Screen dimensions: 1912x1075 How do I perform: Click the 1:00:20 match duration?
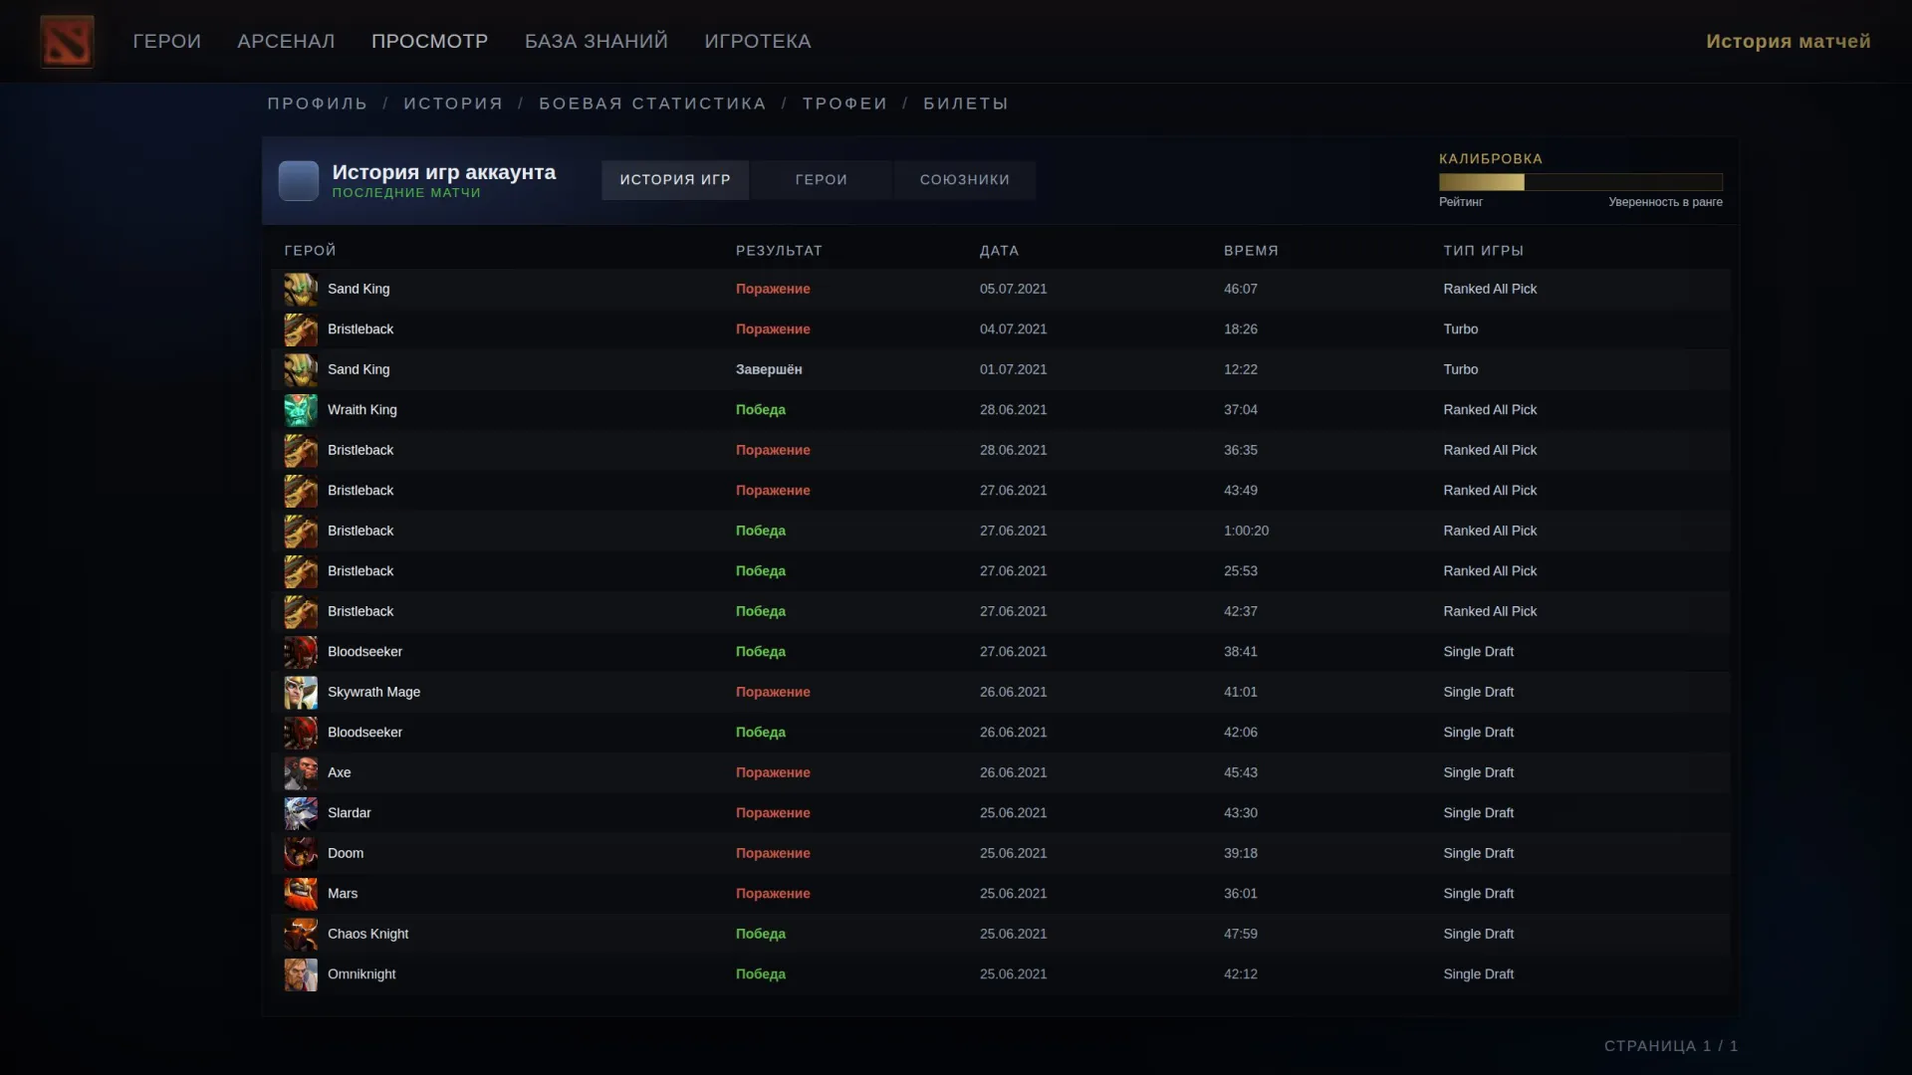pos(1246,531)
